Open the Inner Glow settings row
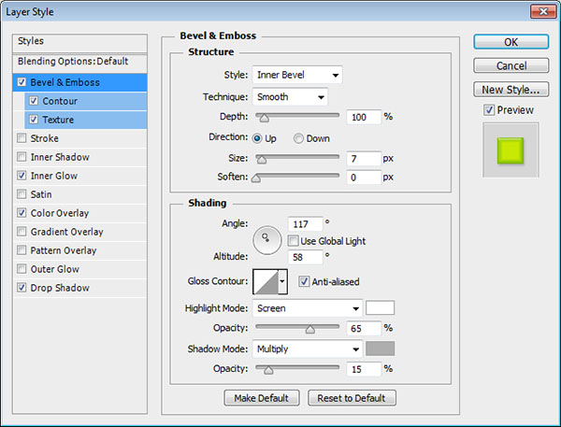Image resolution: width=561 pixels, height=427 pixels. pyautogui.click(x=79, y=176)
